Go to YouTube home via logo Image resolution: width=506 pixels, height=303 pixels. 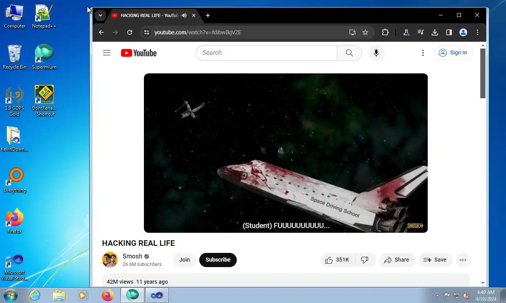point(139,53)
